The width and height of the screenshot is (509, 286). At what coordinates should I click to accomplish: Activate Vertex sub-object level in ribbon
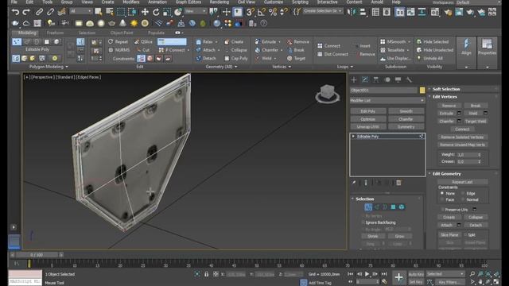click(17, 41)
